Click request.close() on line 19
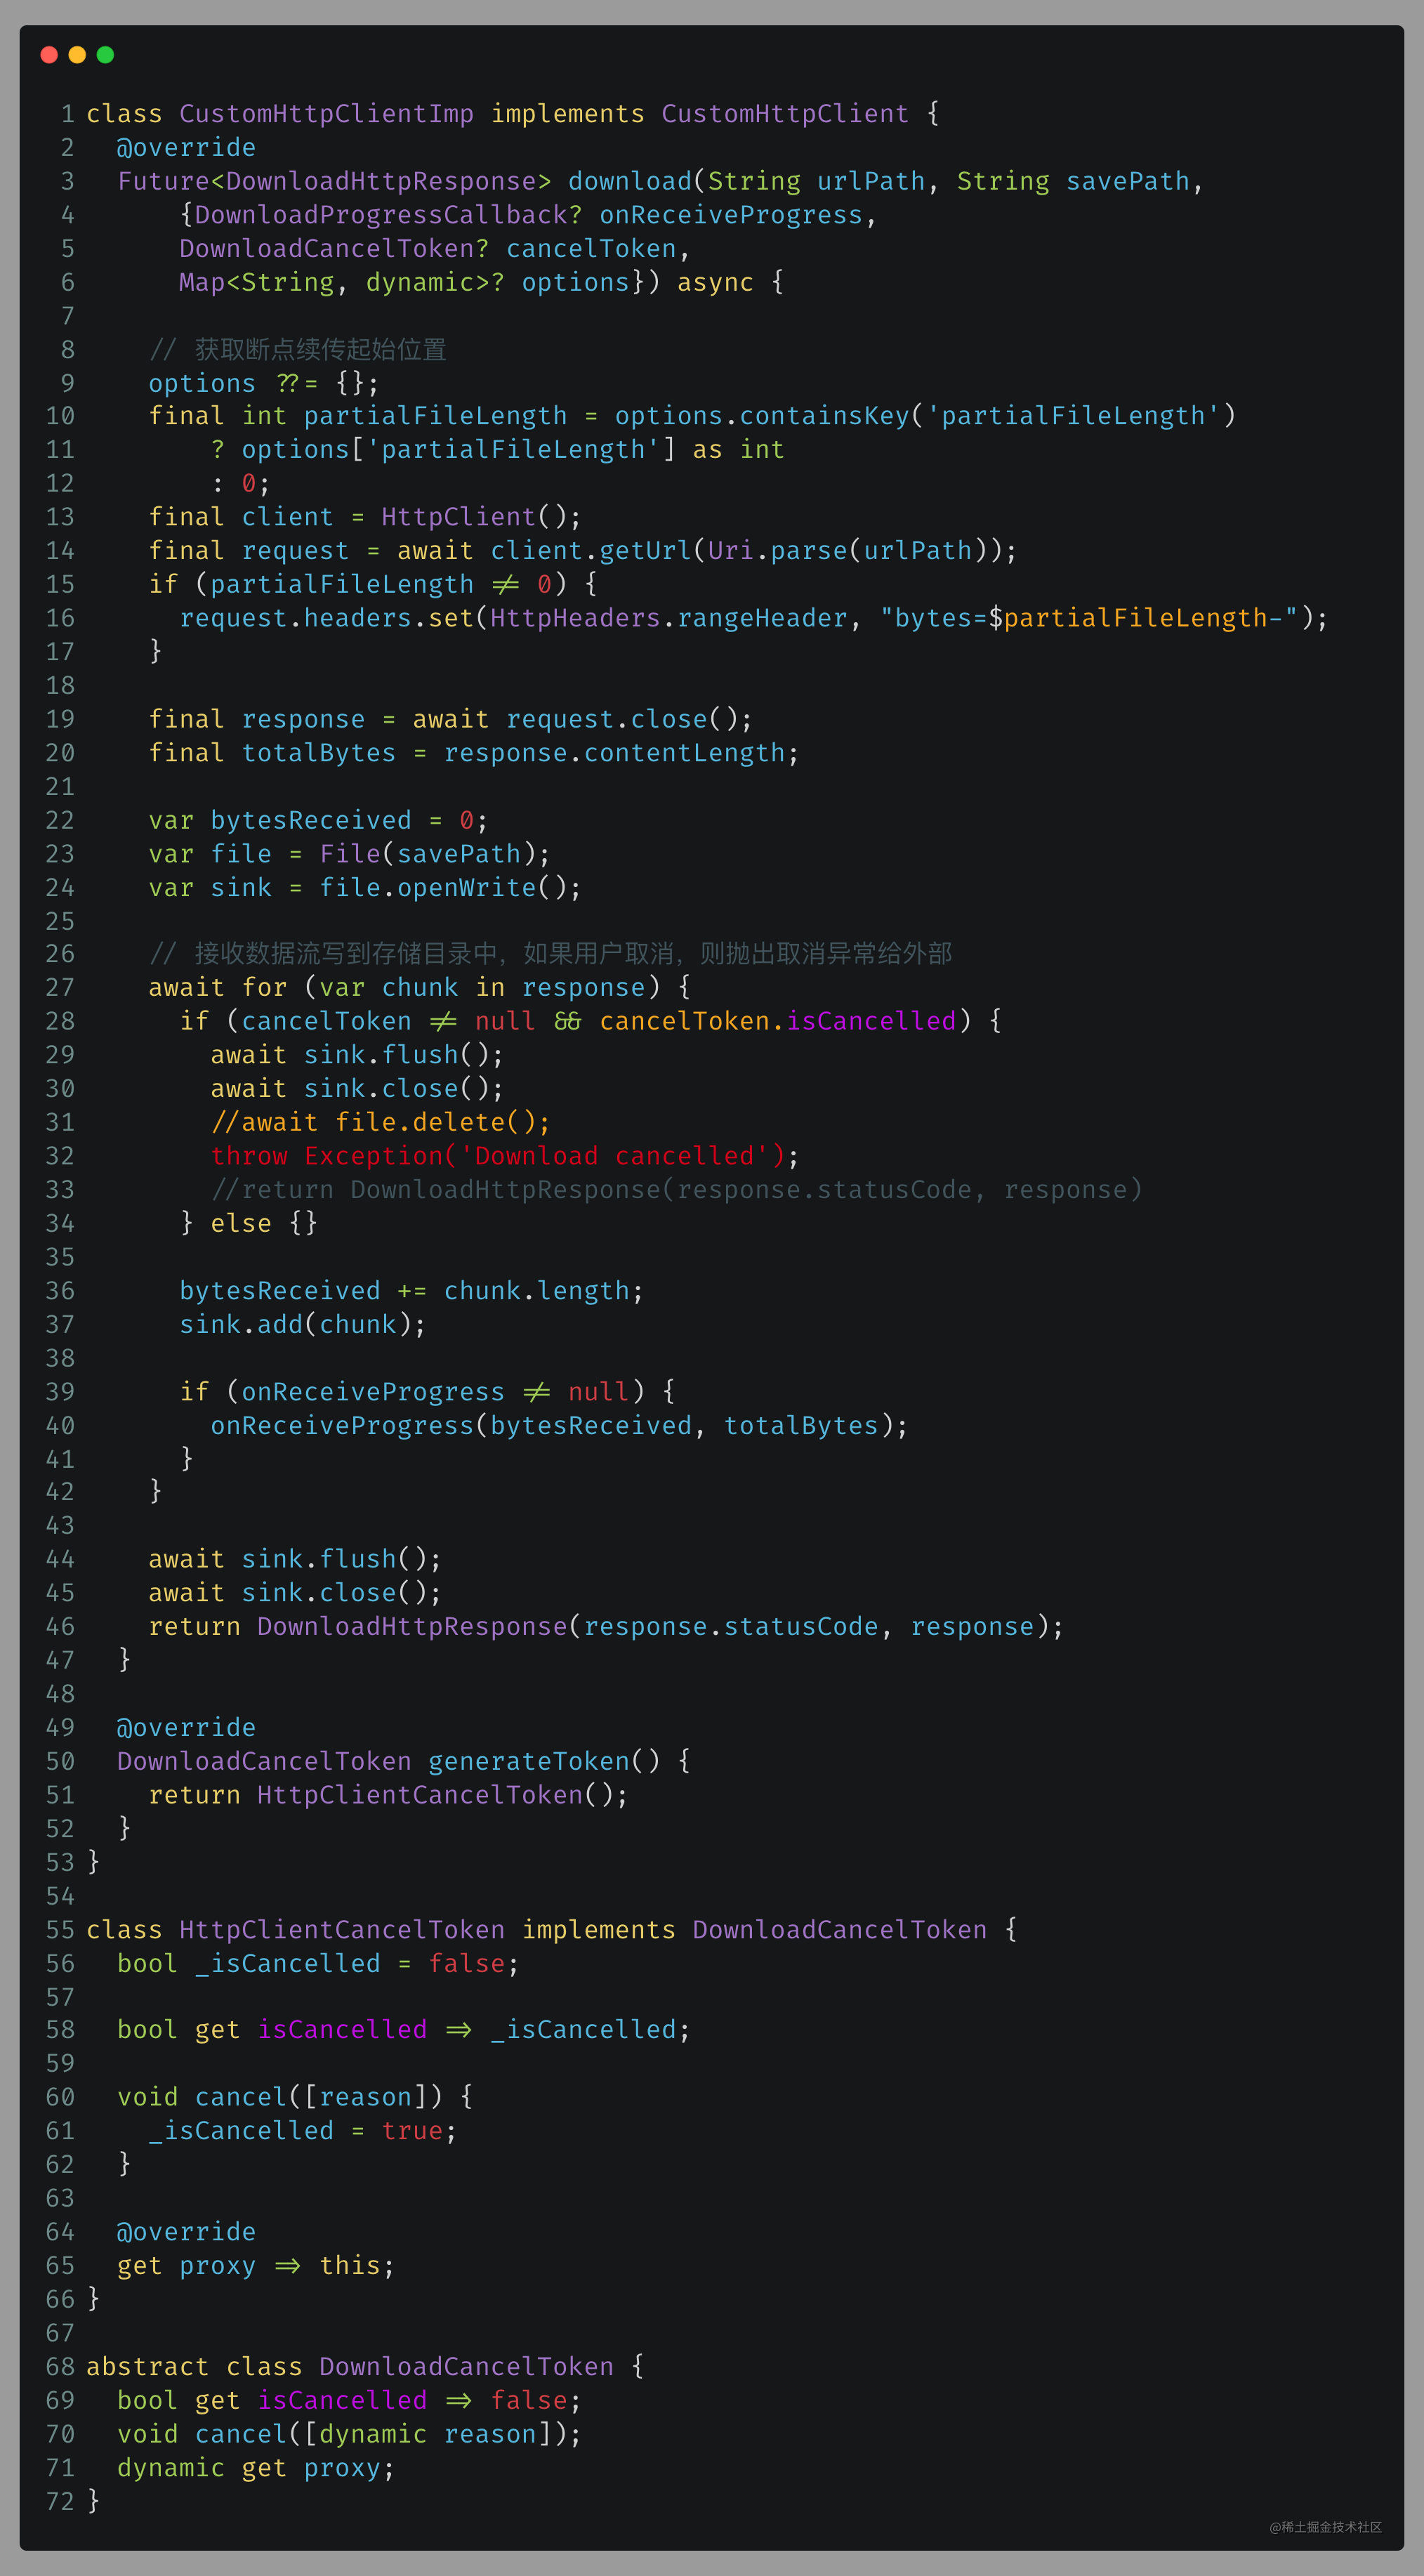The image size is (1424, 2576). [x=622, y=719]
